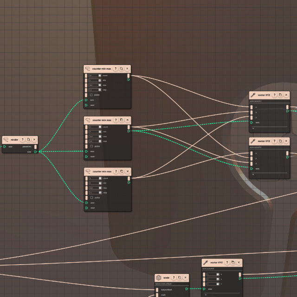Click the min field of the bottom counter
The width and height of the screenshot is (297, 297).
coord(95,183)
